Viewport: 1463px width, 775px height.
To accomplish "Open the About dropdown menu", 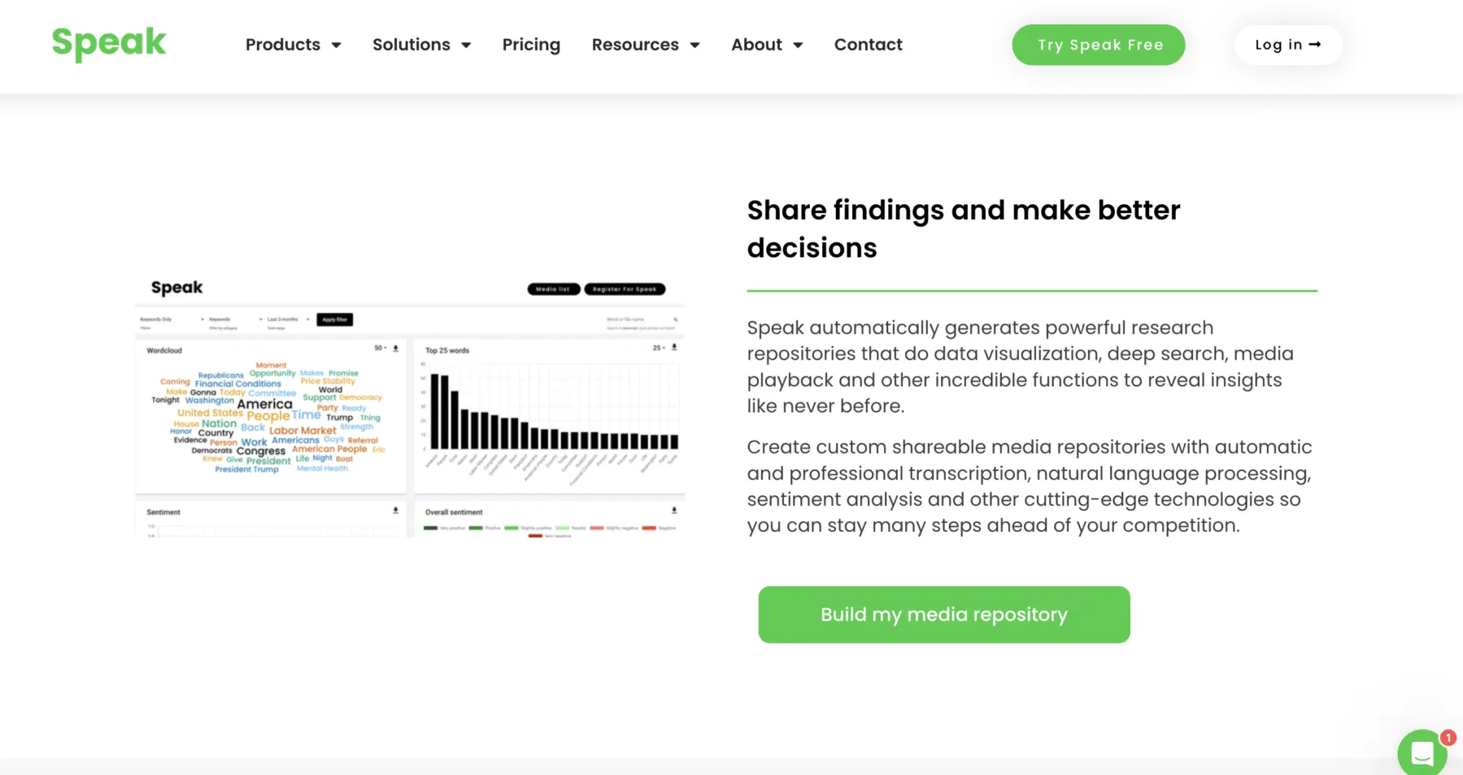I will pyautogui.click(x=766, y=45).
